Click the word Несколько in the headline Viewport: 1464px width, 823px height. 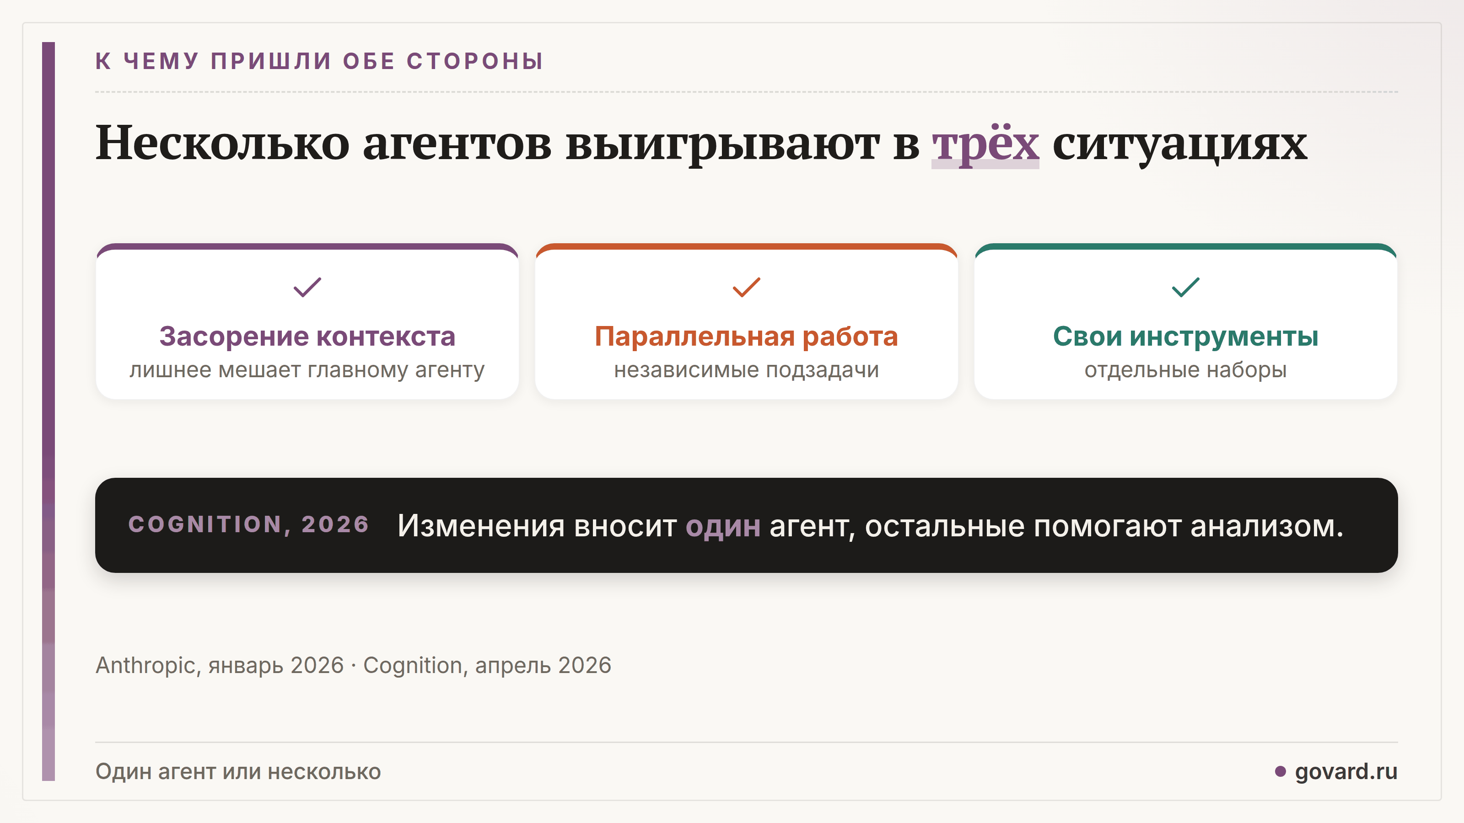pyautogui.click(x=222, y=143)
